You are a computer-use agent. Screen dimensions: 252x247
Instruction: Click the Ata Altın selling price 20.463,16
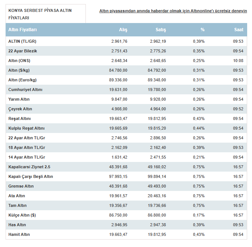157,196
